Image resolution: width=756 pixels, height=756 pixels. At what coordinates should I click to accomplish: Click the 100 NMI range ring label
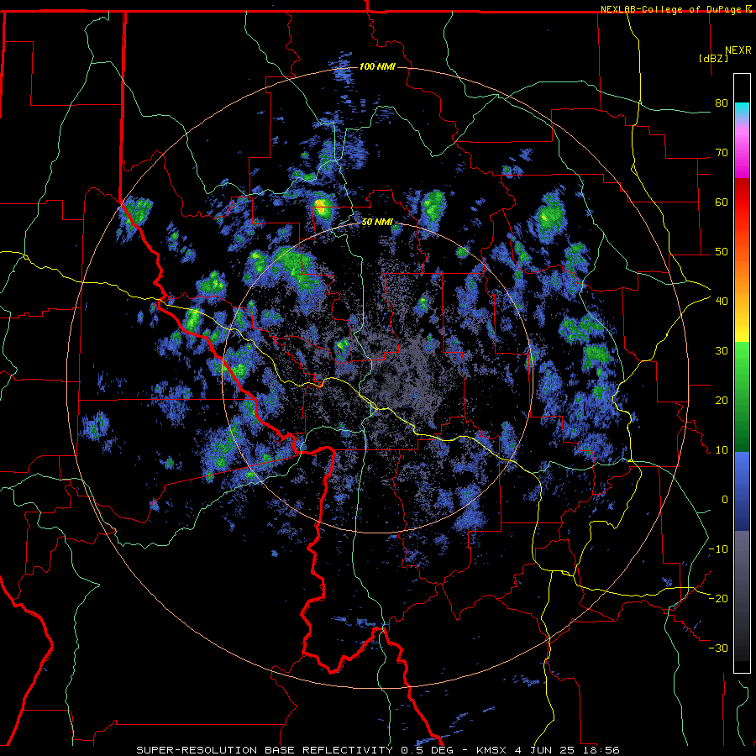pos(377,66)
